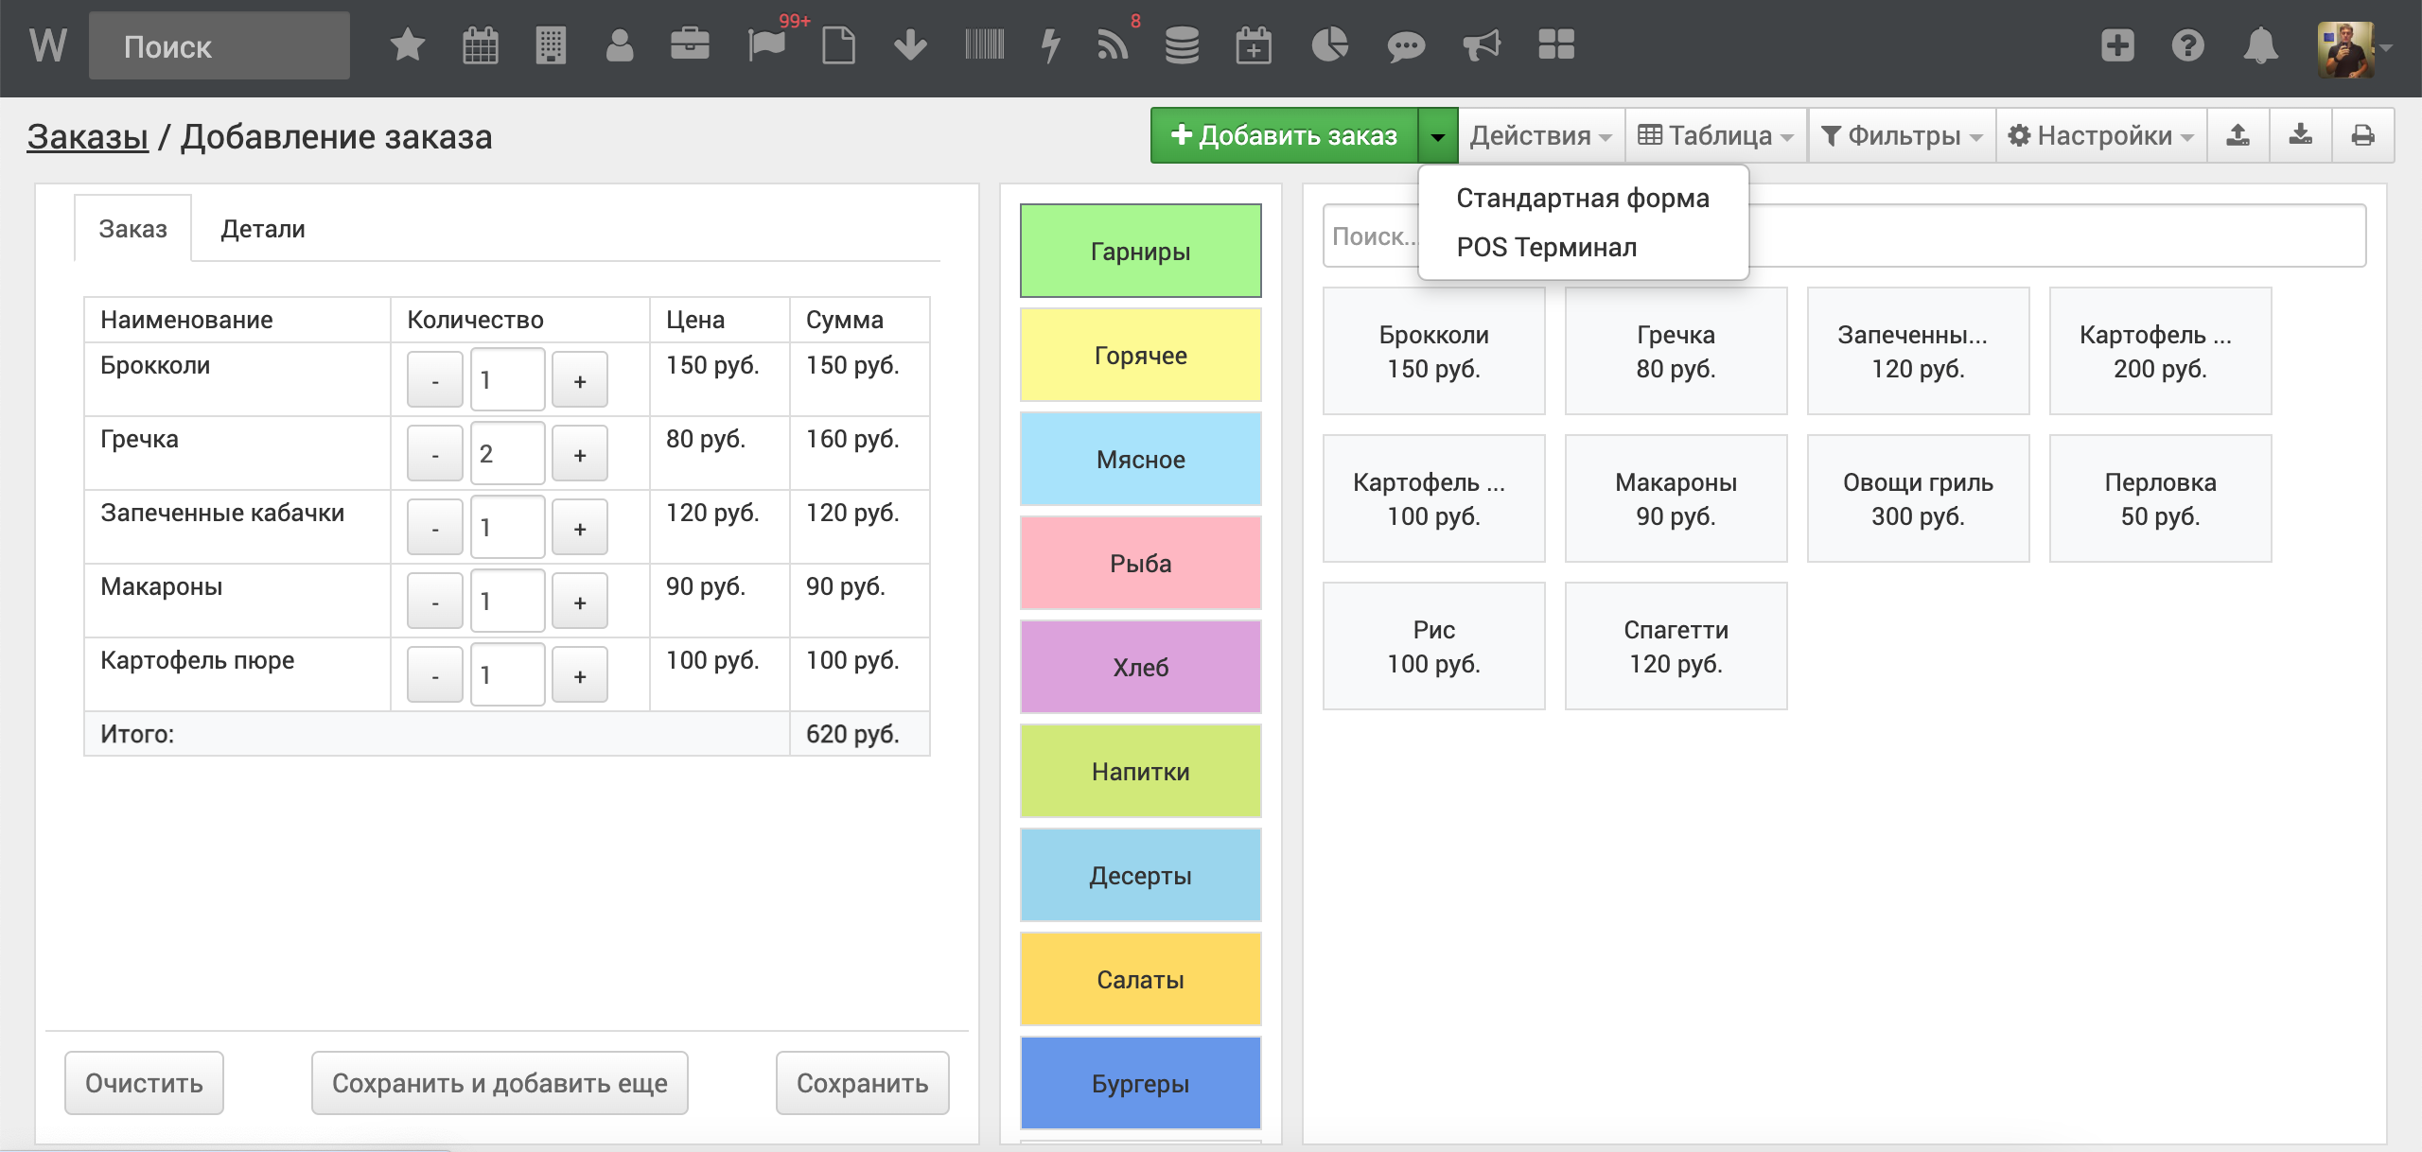Screen dimensions: 2422x1152
Task: Open the Фильтры dropdown
Action: (1902, 136)
